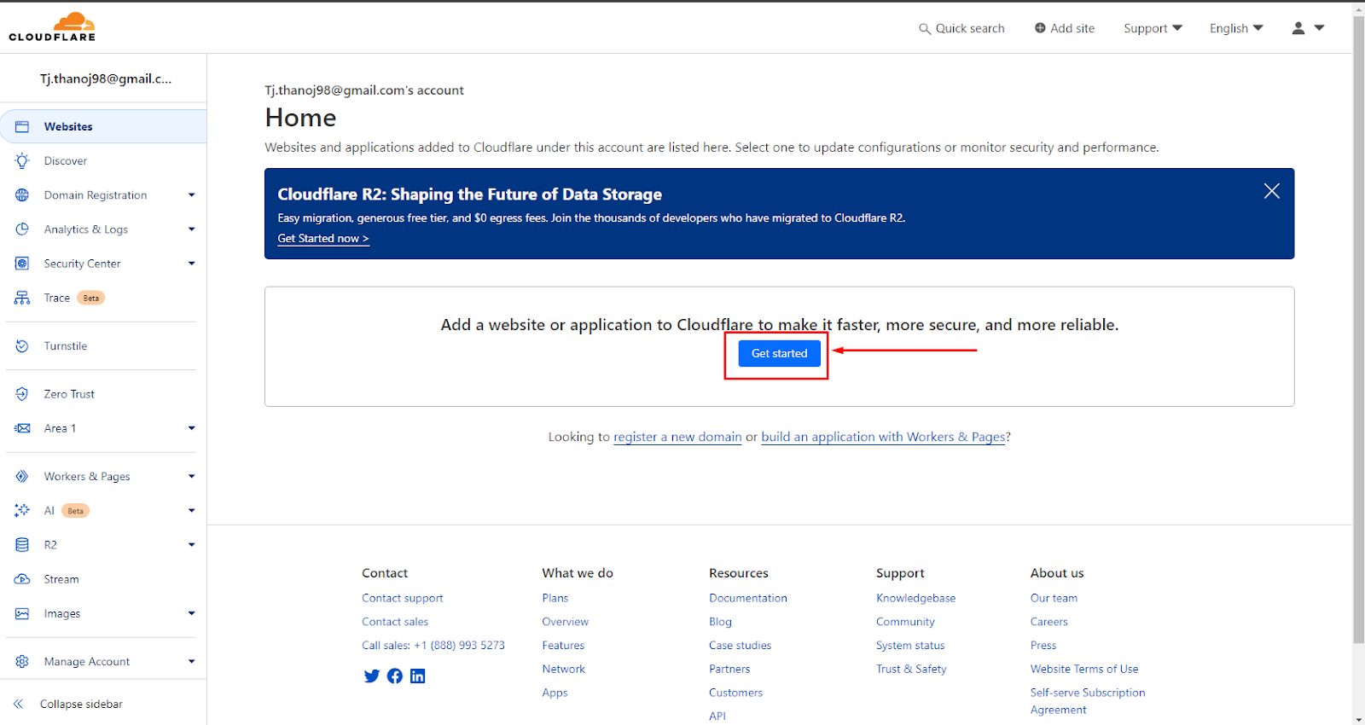Open Website Terms of Use link

(1084, 670)
